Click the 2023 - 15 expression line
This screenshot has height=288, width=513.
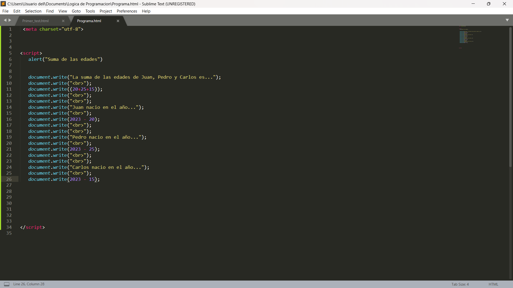point(64,179)
